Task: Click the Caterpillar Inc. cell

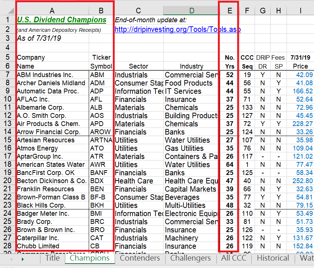Action: click(52, 238)
